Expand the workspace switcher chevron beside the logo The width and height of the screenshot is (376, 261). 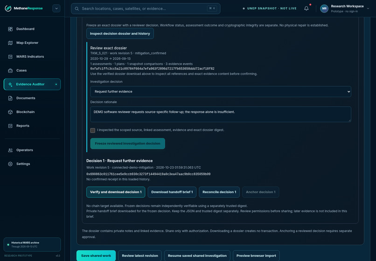(x=56, y=8)
